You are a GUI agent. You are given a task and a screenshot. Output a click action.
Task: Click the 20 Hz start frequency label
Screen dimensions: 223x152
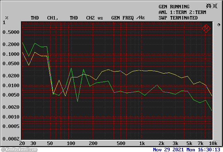tap(23, 143)
